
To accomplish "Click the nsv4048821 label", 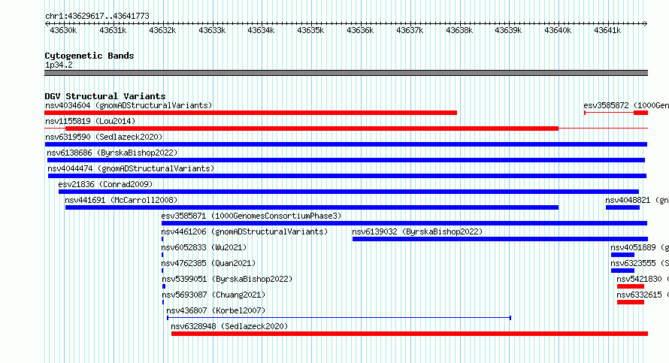I will pos(637,200).
